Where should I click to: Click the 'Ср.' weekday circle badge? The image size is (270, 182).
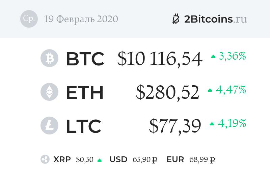[x=29, y=19]
